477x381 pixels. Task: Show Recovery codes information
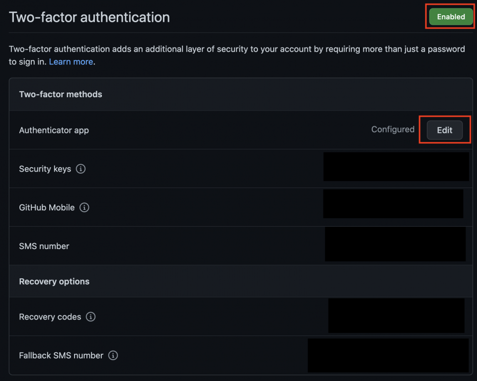(x=90, y=317)
